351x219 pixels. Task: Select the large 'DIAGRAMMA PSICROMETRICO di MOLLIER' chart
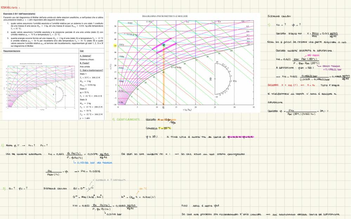[x=185, y=63]
